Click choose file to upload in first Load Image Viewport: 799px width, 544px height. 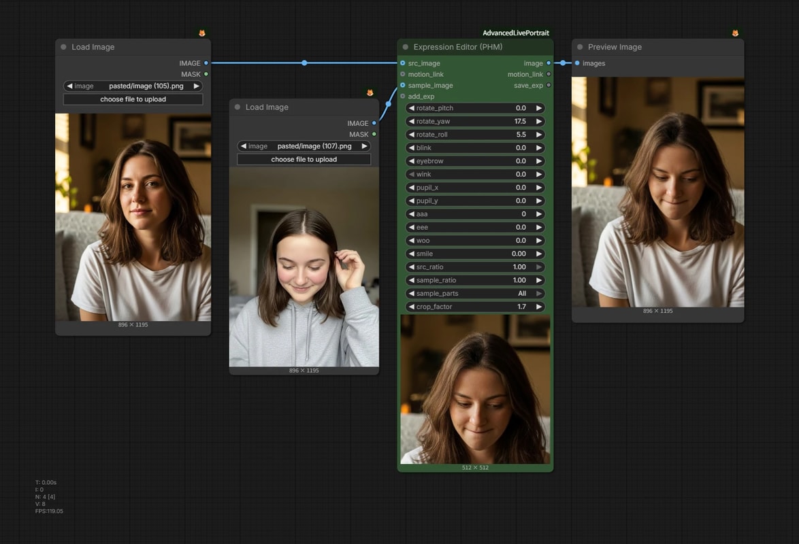pyautogui.click(x=133, y=99)
